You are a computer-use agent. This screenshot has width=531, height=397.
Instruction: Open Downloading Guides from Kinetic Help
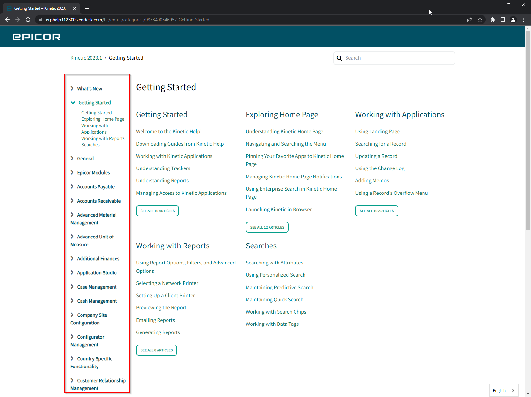pos(180,144)
